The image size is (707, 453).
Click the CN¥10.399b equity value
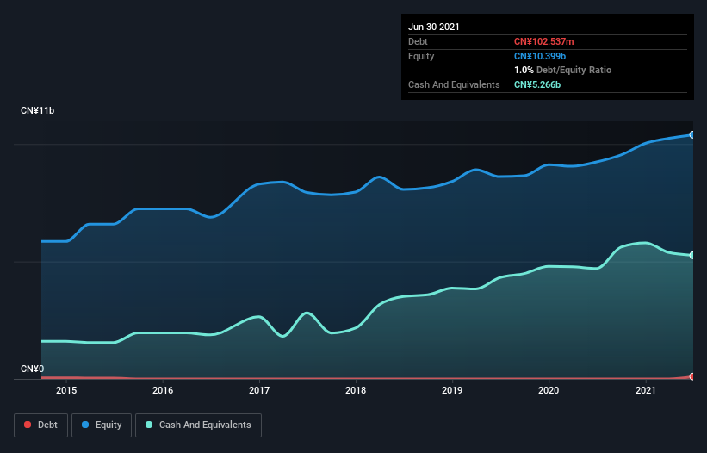pyautogui.click(x=540, y=56)
